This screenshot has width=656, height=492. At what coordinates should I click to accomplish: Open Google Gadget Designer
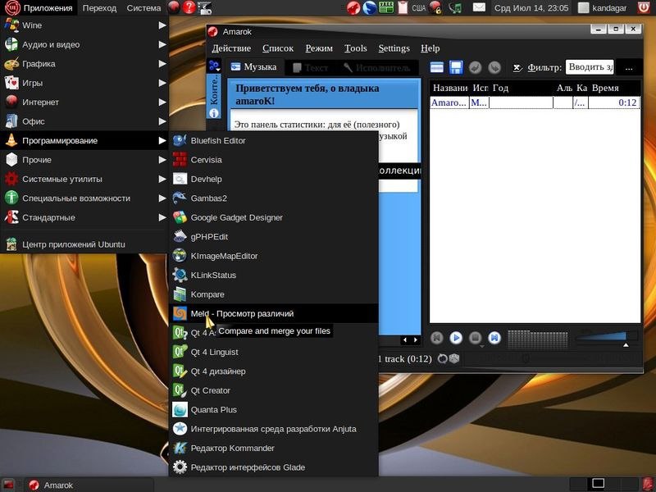click(274, 217)
